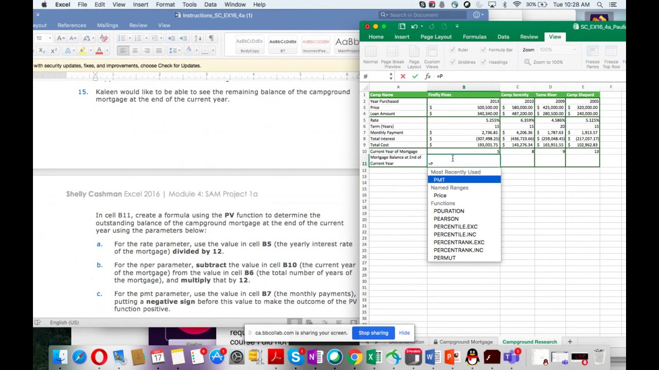Clear formatting in Word with eraser icon

coord(103,39)
